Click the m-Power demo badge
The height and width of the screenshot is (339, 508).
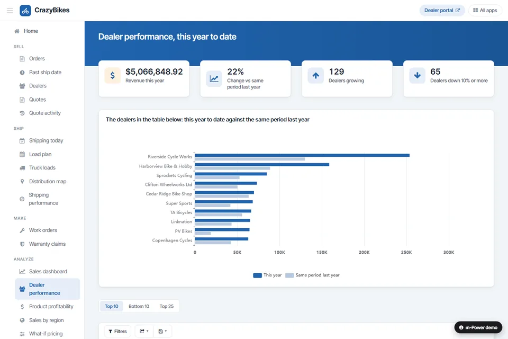pyautogui.click(x=478, y=327)
